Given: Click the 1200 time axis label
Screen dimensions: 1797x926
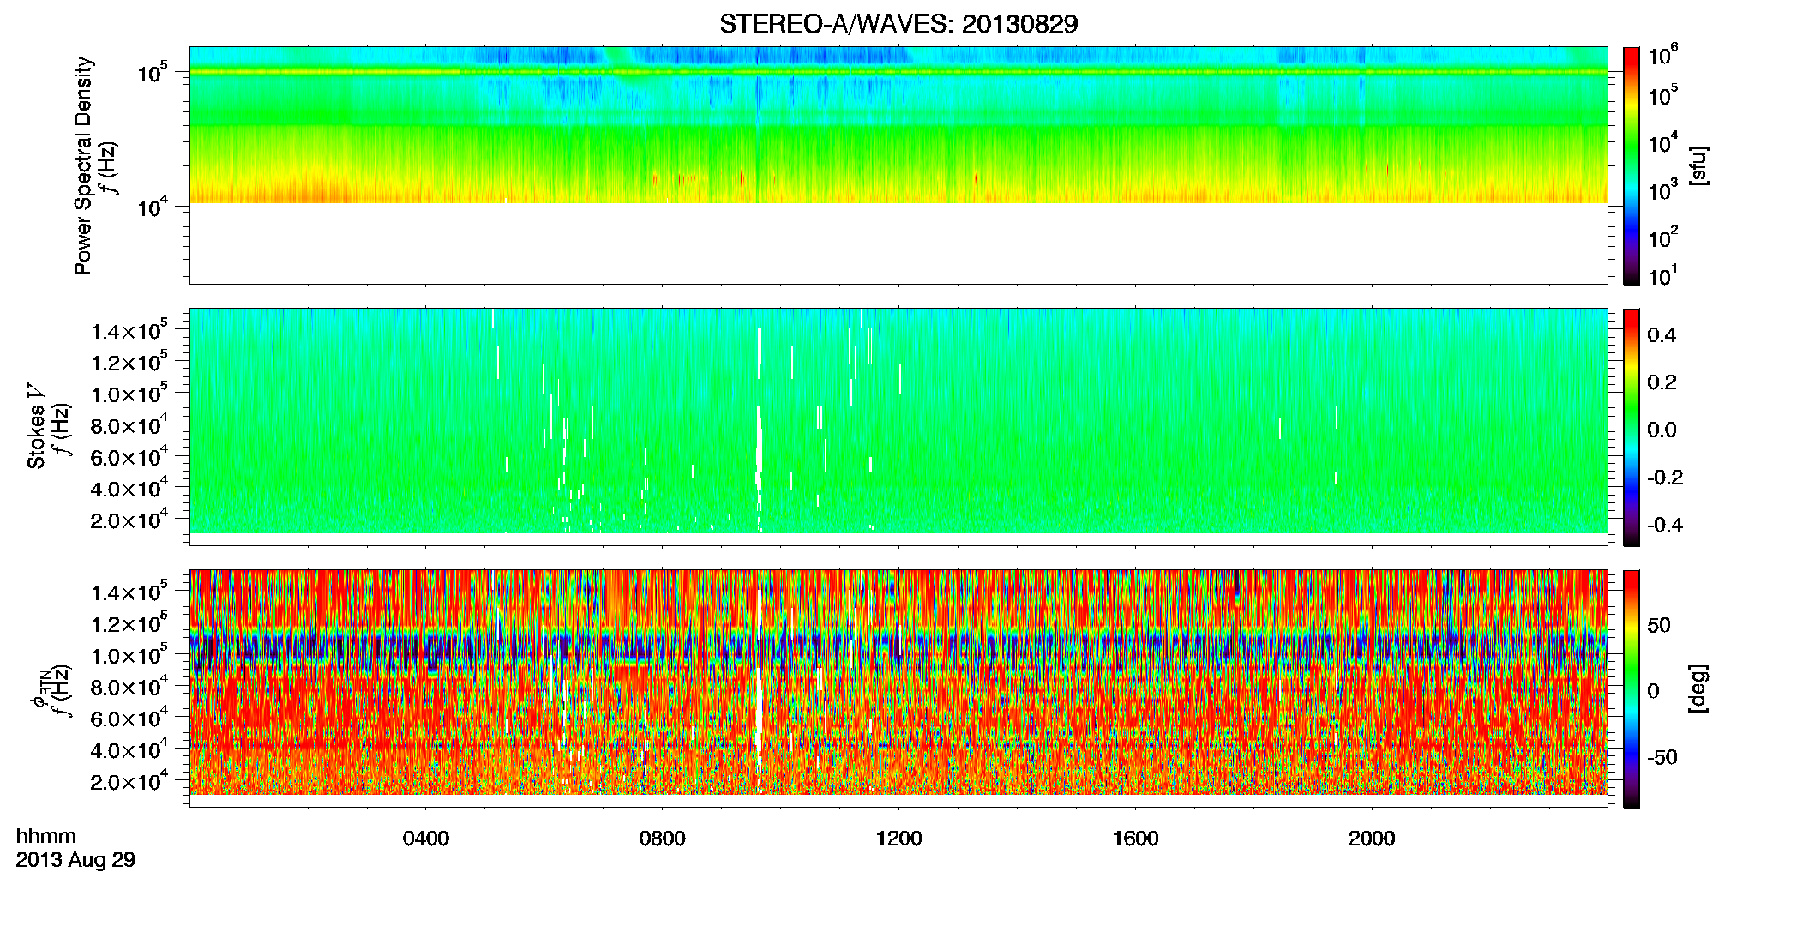Looking at the screenshot, I should click(899, 839).
